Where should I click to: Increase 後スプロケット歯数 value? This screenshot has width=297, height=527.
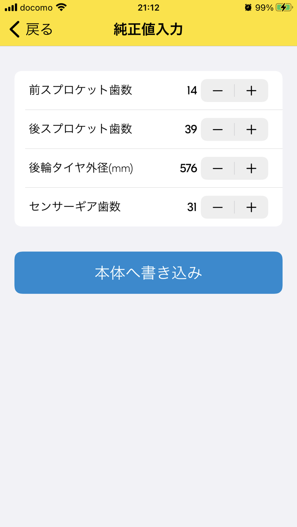click(x=251, y=130)
